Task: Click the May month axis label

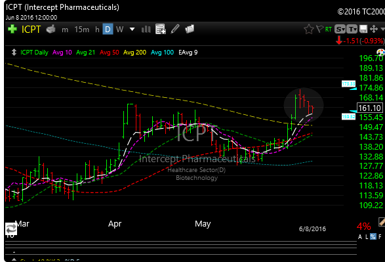Action: [x=203, y=224]
